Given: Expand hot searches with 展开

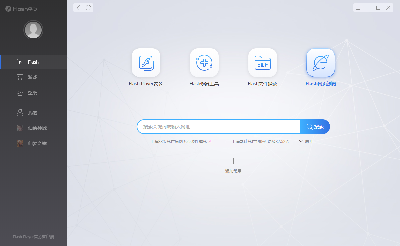Looking at the screenshot, I should click(306, 141).
